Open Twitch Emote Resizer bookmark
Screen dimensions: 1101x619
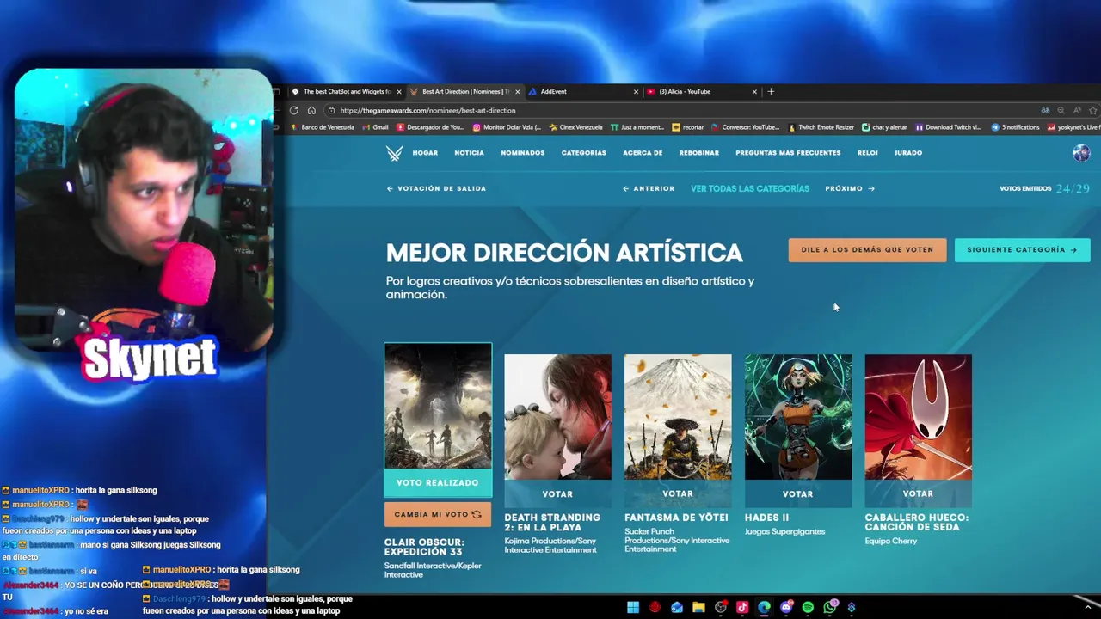pyautogui.click(x=821, y=127)
